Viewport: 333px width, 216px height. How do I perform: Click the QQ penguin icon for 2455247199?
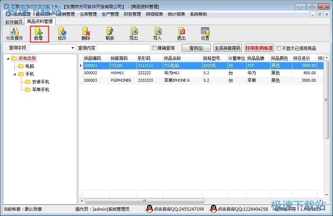[149, 209]
